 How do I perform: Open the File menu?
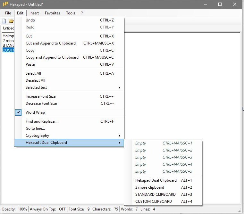point(8,13)
